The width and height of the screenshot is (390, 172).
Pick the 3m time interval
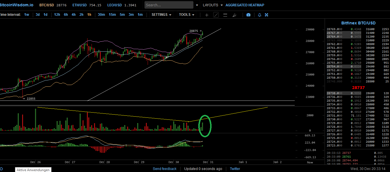coord(131,15)
